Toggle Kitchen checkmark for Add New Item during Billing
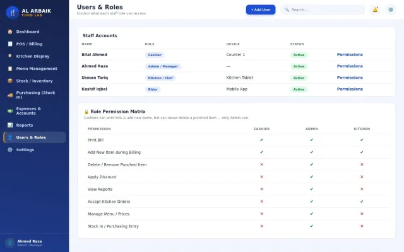404x252 pixels. (362, 152)
